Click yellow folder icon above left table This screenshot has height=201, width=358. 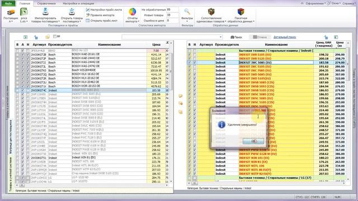pos(47,37)
